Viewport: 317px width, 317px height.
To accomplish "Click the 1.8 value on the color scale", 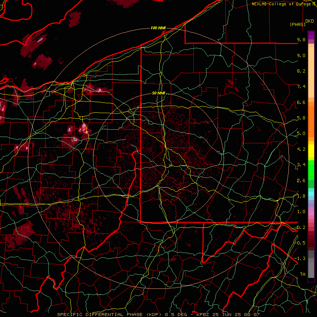I will [301, 196].
